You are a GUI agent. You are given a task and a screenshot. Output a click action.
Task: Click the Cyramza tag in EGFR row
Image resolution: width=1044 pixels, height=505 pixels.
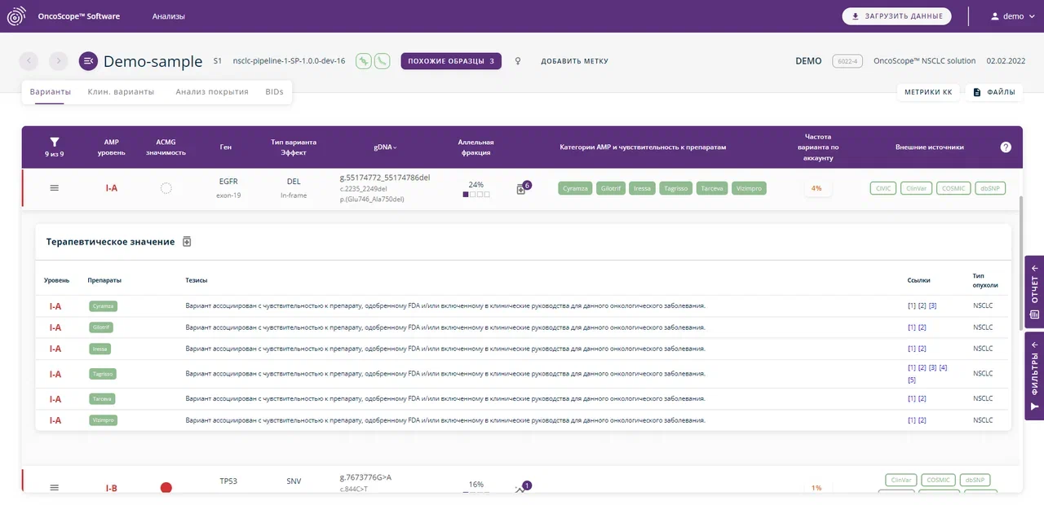[576, 188]
